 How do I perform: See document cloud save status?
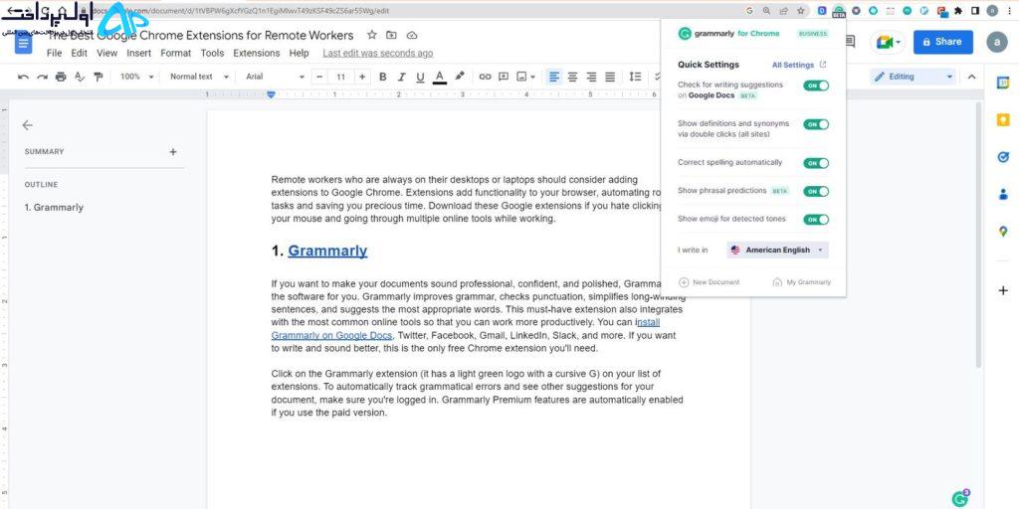click(411, 35)
